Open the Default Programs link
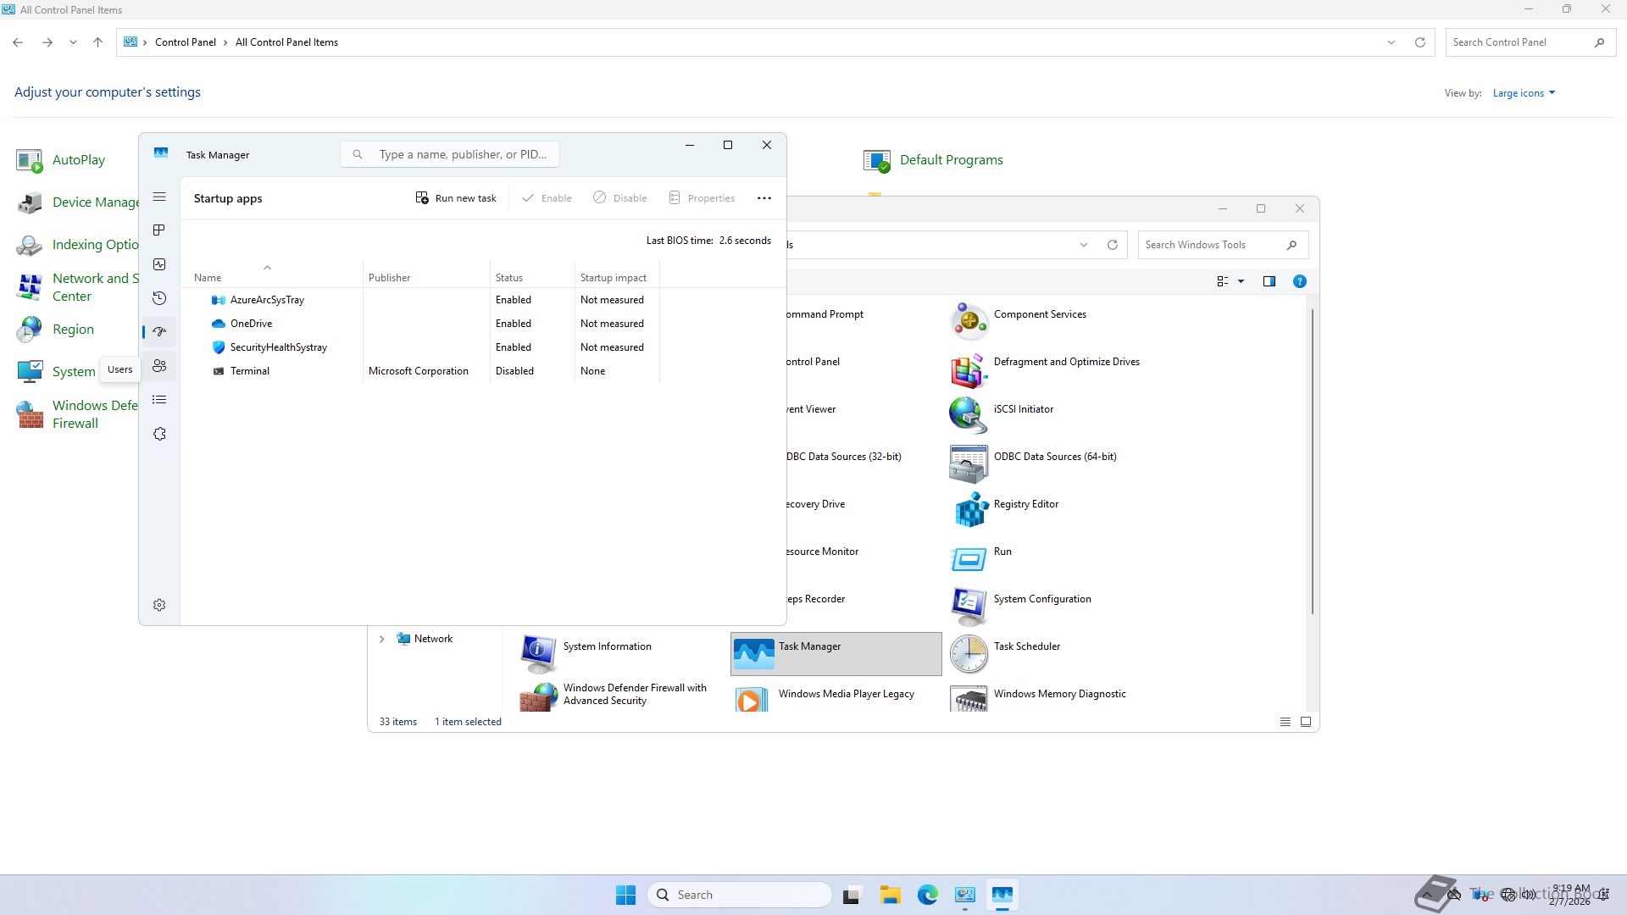 click(951, 160)
